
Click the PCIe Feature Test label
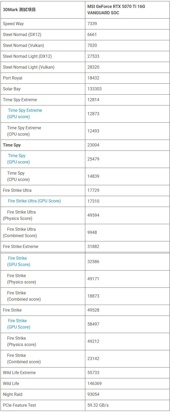pos(19,405)
